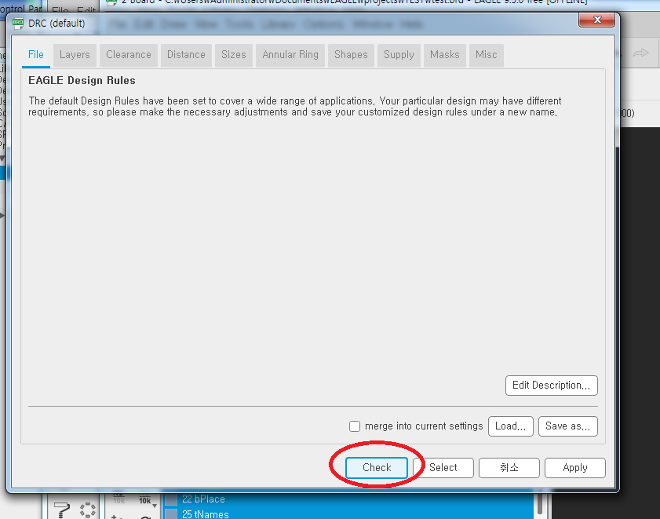Click the 취소 cancel button
The height and width of the screenshot is (519, 660).
click(x=509, y=468)
